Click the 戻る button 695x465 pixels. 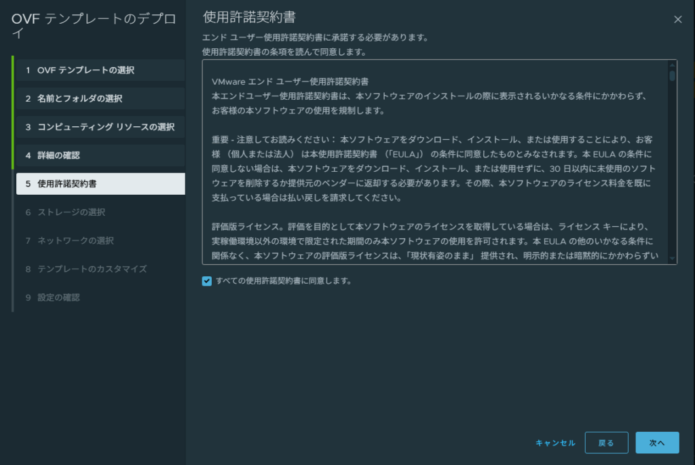pos(606,443)
